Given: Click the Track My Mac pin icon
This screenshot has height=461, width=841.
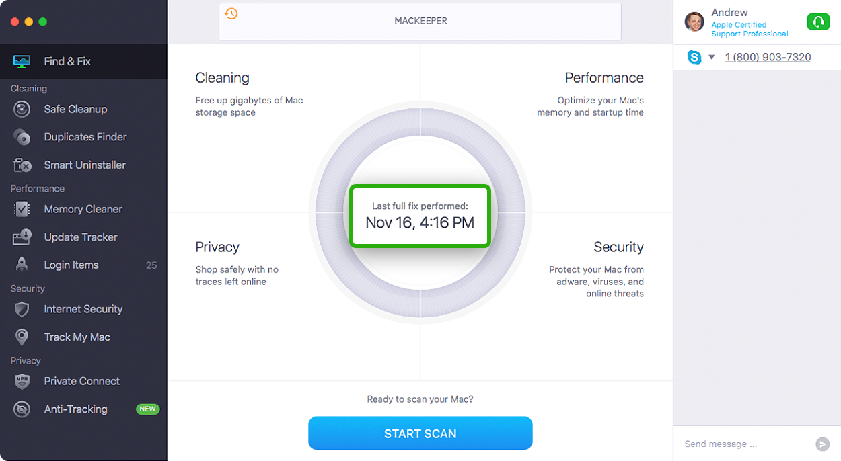Looking at the screenshot, I should [x=22, y=337].
